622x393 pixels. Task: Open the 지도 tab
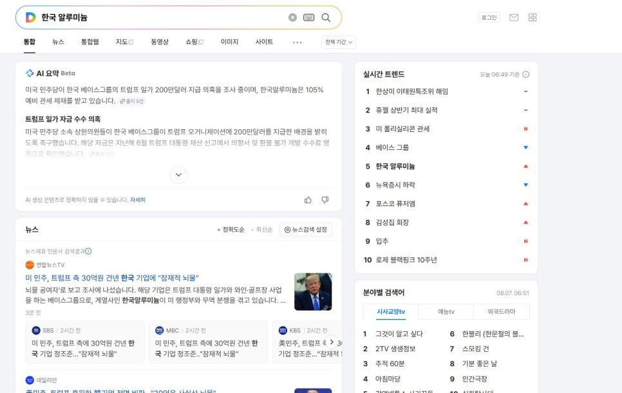point(124,42)
